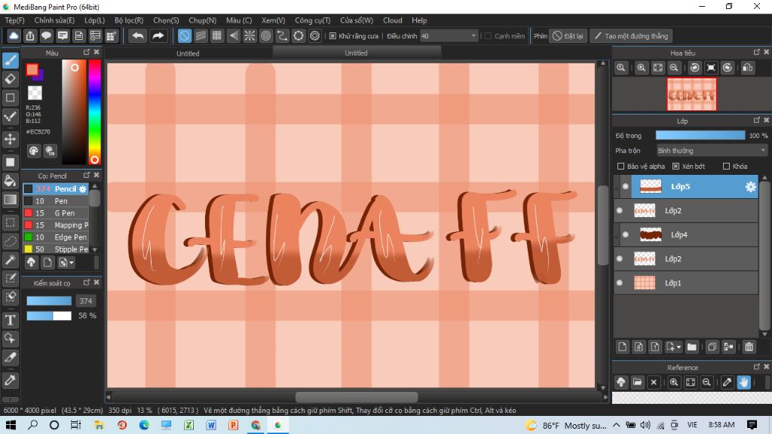The height and width of the screenshot is (434, 772).
Task: Select the Text tool
Action: pos(11,319)
